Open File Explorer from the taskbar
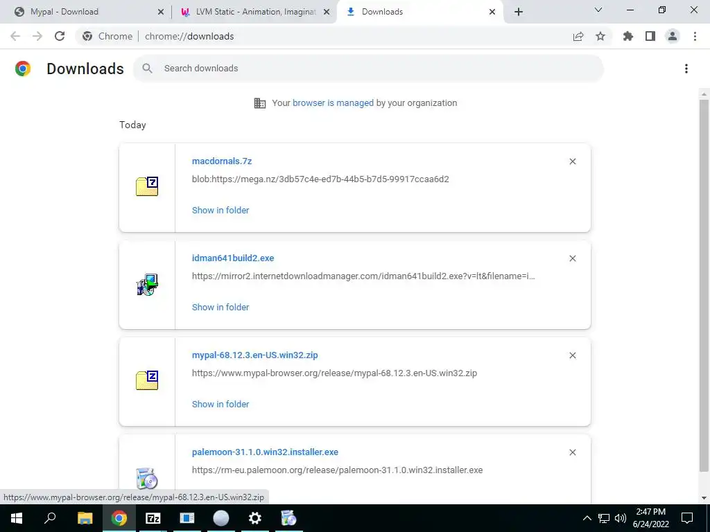Image resolution: width=710 pixels, height=532 pixels. click(x=85, y=518)
